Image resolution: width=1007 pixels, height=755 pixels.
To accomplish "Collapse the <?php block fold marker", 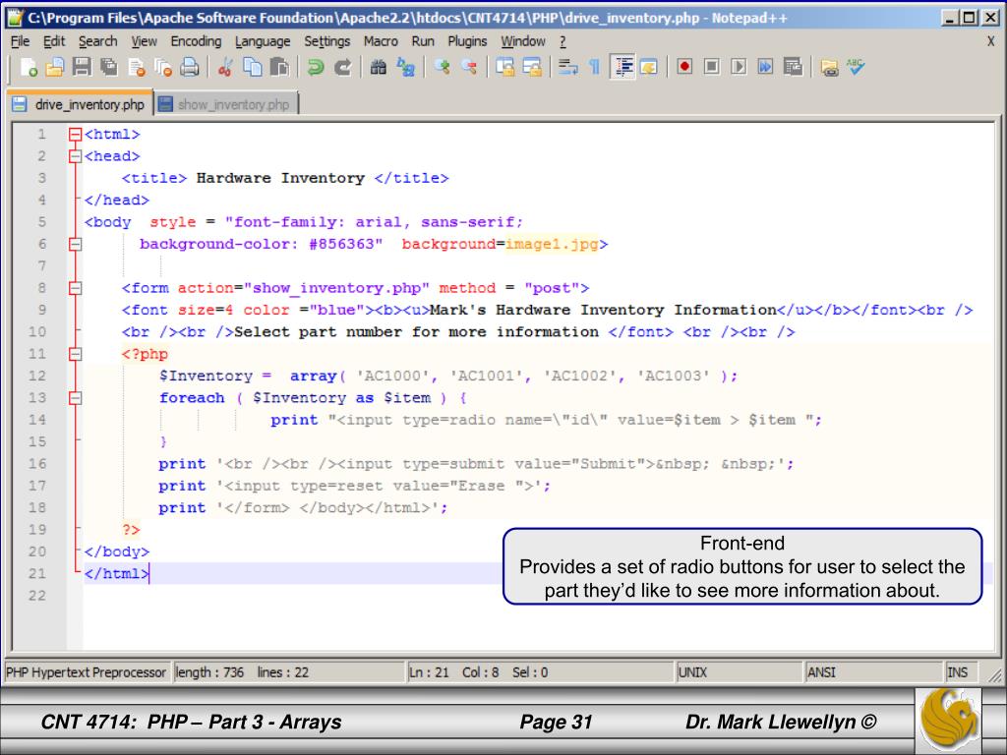I will coord(74,354).
